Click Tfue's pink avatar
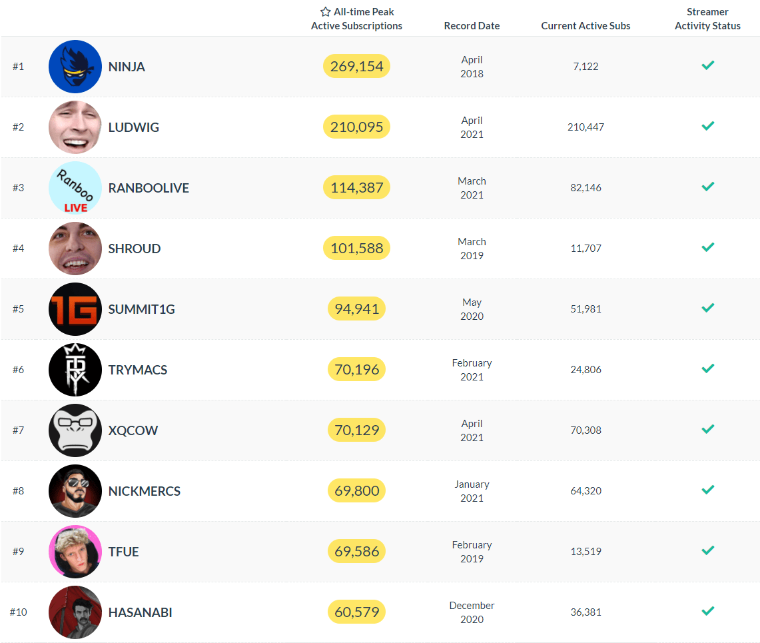 75,552
